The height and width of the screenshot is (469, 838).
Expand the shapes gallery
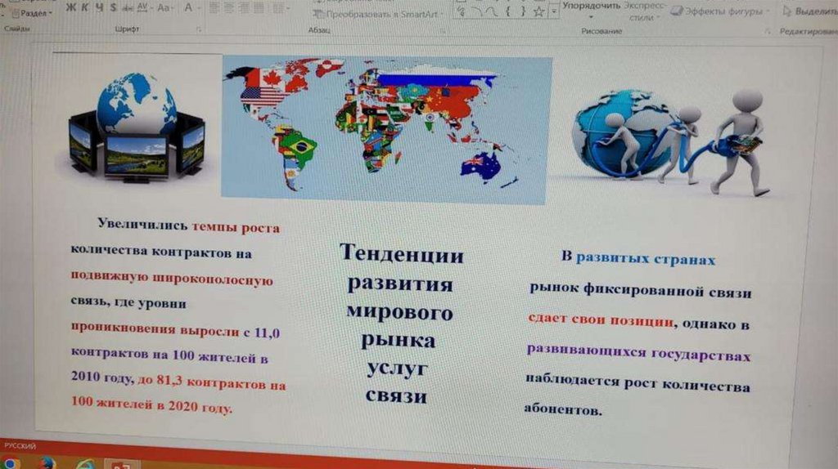click(554, 10)
